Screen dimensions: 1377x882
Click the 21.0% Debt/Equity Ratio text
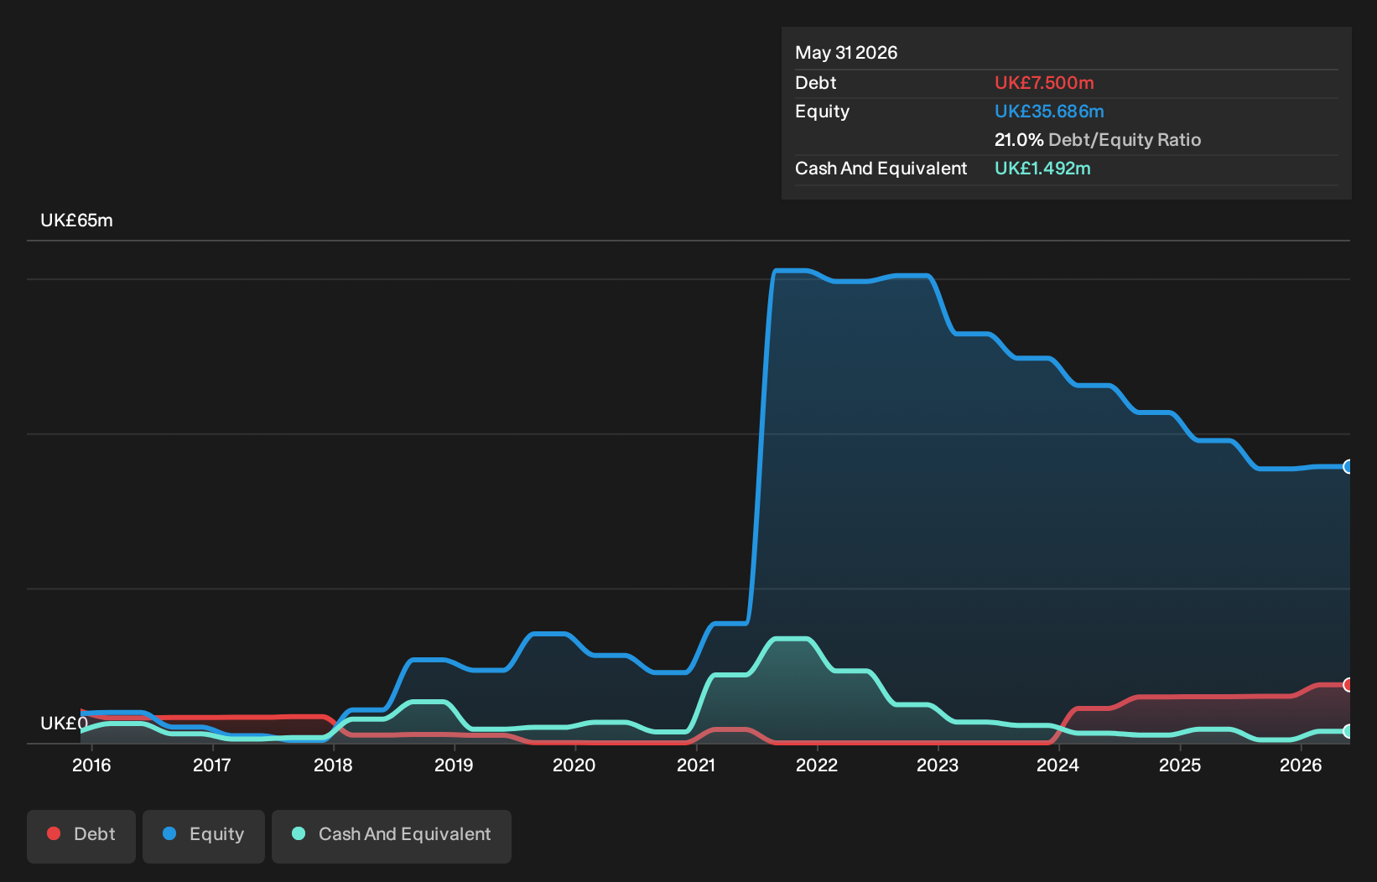(1098, 140)
